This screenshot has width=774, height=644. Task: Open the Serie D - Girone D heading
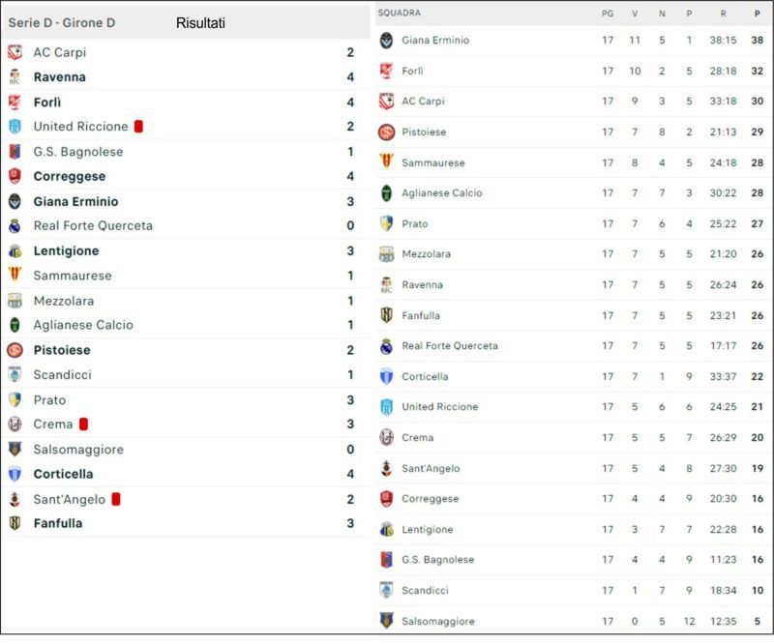(62, 22)
